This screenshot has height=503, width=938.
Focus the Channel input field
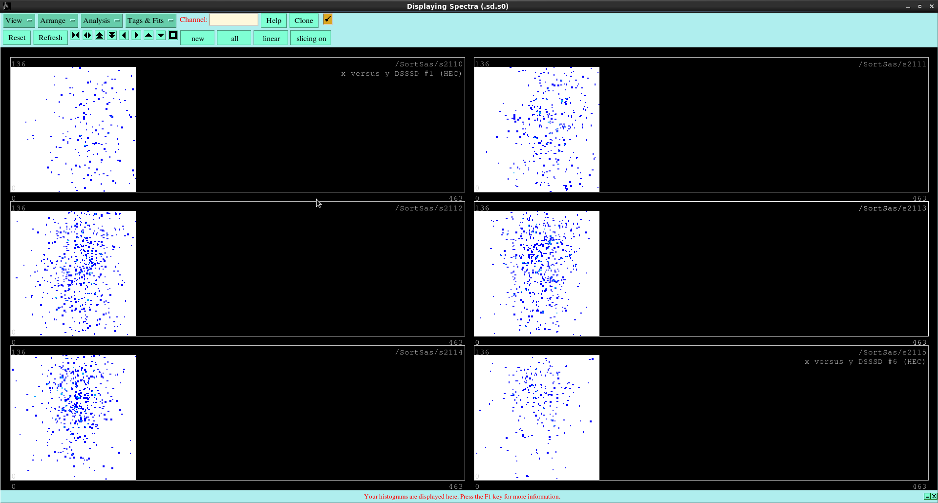click(234, 20)
